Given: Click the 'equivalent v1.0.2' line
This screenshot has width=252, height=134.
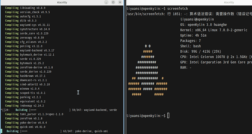Looking at the screenshot, I should click(25, 101).
